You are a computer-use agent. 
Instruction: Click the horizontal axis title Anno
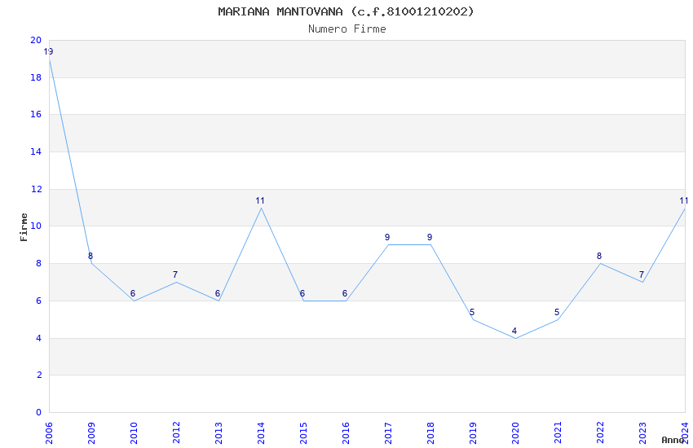point(673,440)
